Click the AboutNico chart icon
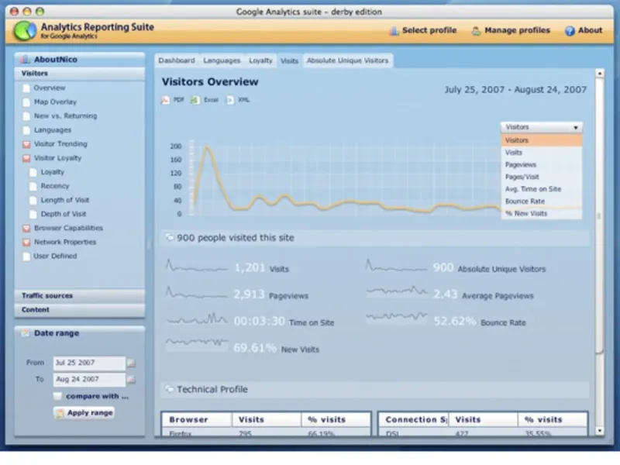Viewport: 620px width, 465px height. pos(26,60)
